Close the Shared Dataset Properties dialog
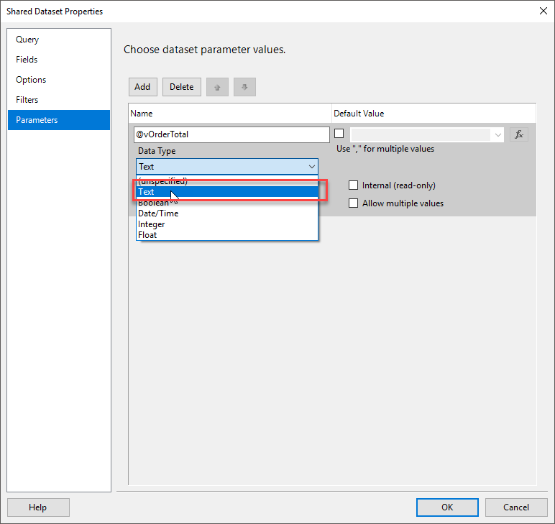This screenshot has width=555, height=524. coord(540,12)
